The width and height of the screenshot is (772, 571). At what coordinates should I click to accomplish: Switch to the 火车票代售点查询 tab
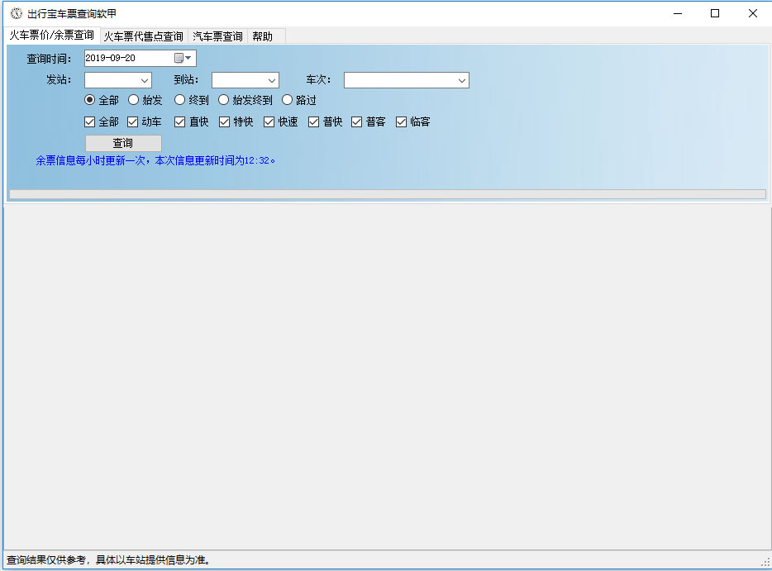[143, 36]
